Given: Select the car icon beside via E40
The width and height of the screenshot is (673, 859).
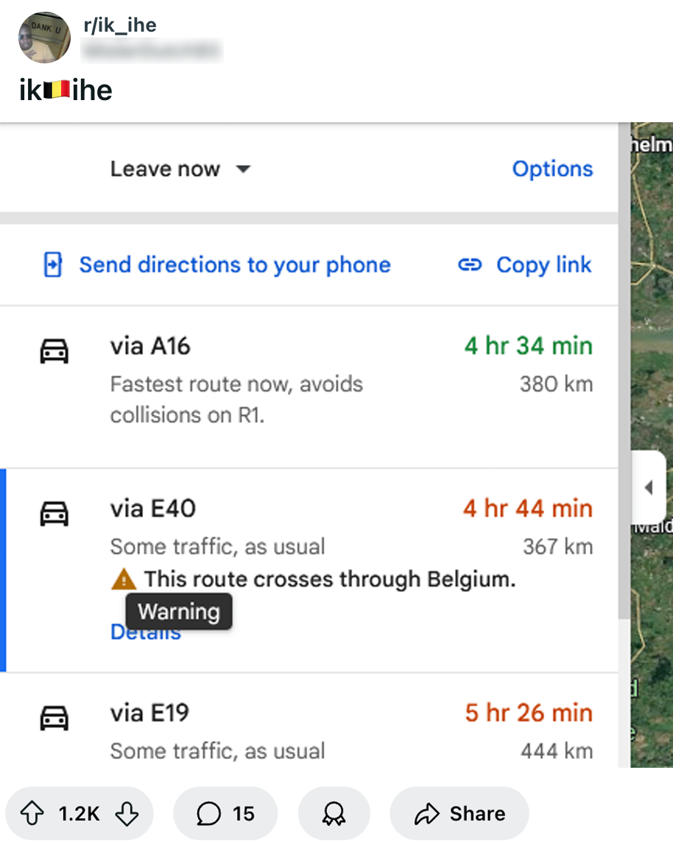Looking at the screenshot, I should coord(55,512).
